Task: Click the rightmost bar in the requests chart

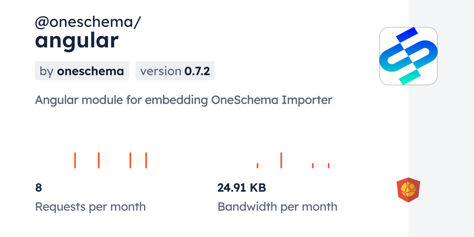Action: [x=146, y=160]
